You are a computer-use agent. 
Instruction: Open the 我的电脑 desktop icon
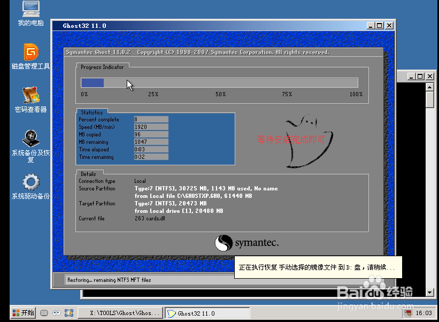[31, 13]
